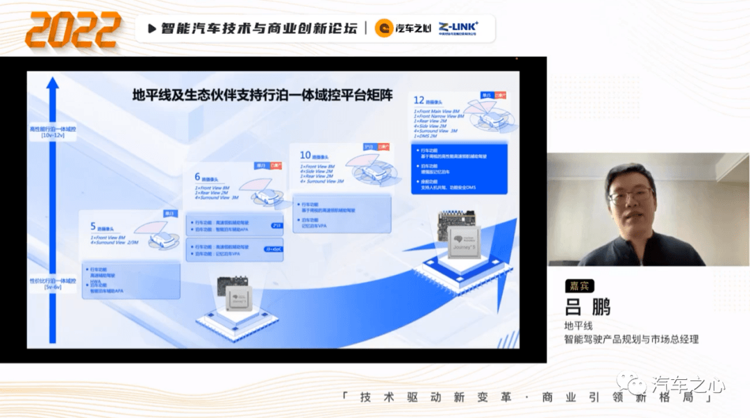Click the red 已量产 tag on the 6-camera card
This screenshot has width=750, height=418.
point(276,165)
